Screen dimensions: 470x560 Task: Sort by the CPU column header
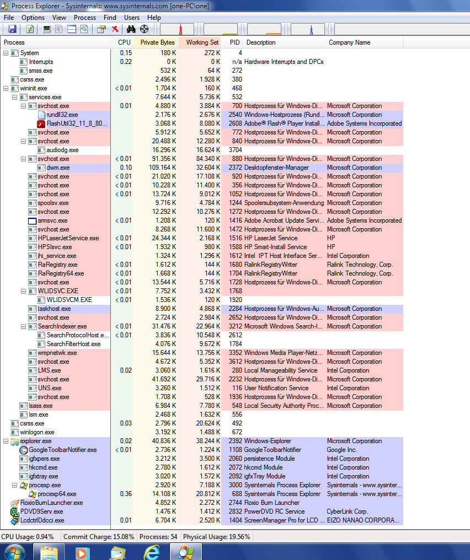tap(122, 42)
